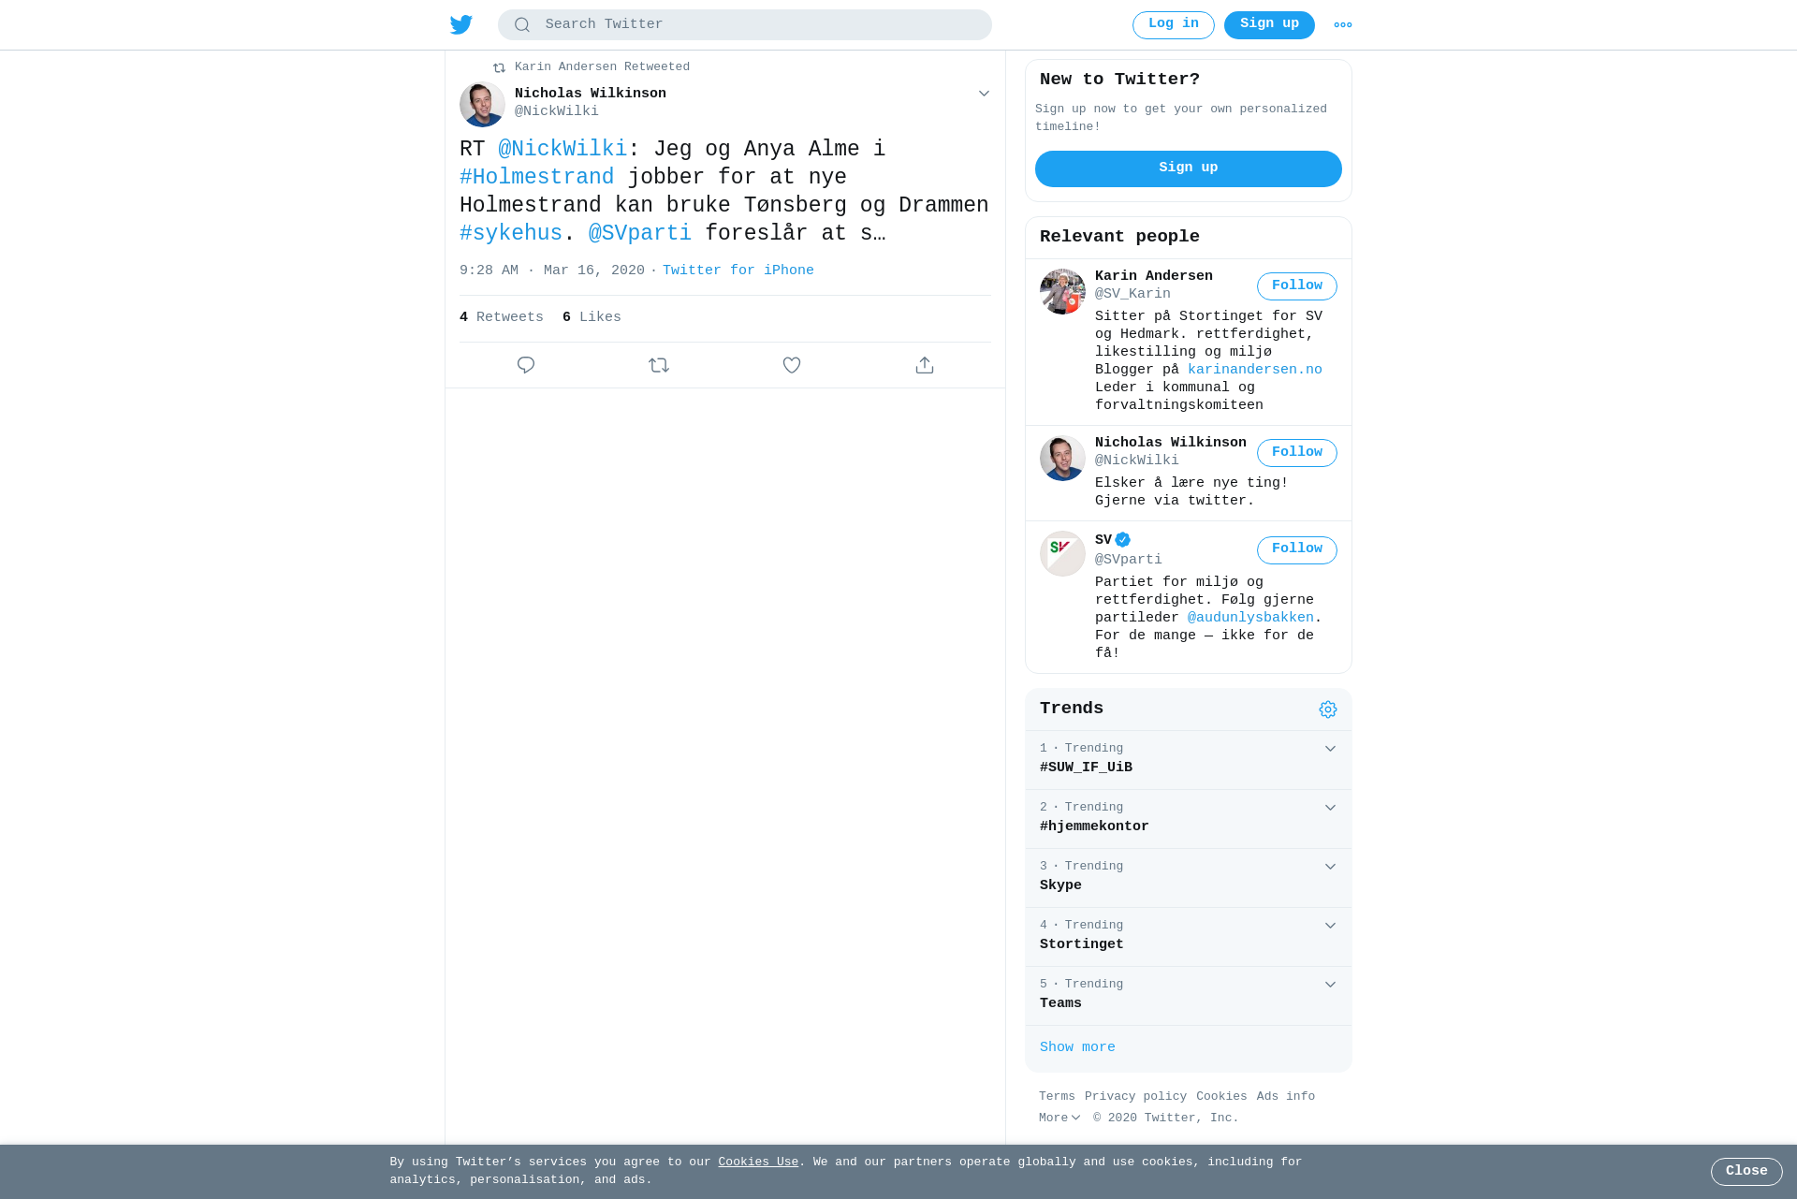Click the search magnifier icon

[522, 25]
